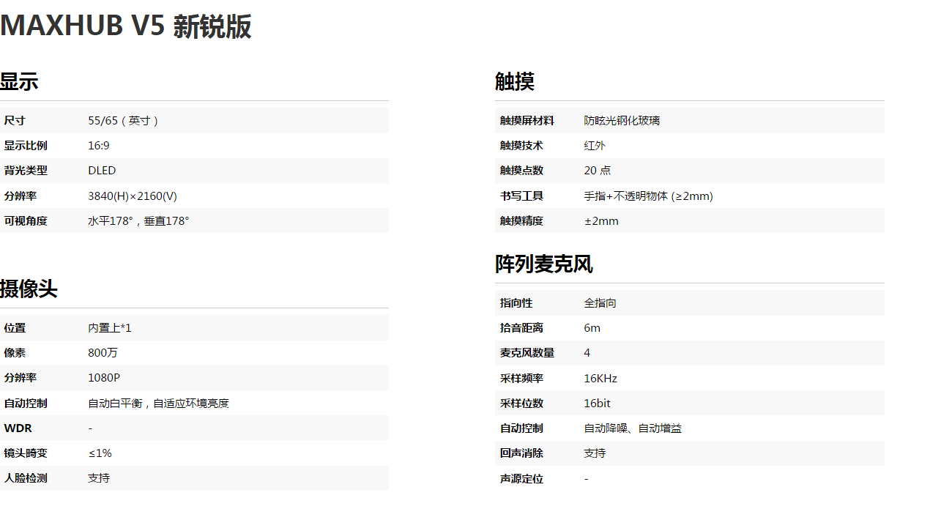Click the 1080P camera resolution value
This screenshot has height=509, width=930.
click(104, 378)
